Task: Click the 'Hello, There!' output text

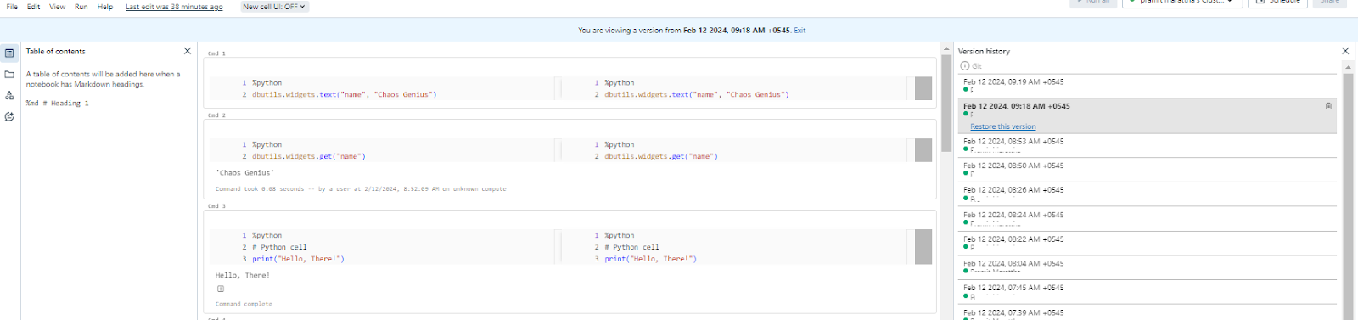Action: point(242,276)
